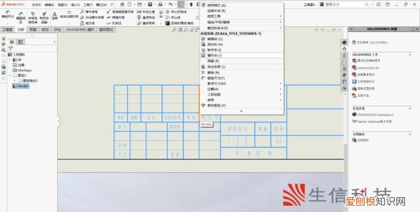
Task: Select the Magnetic Line (磁力线) tool
Action: 87,23
